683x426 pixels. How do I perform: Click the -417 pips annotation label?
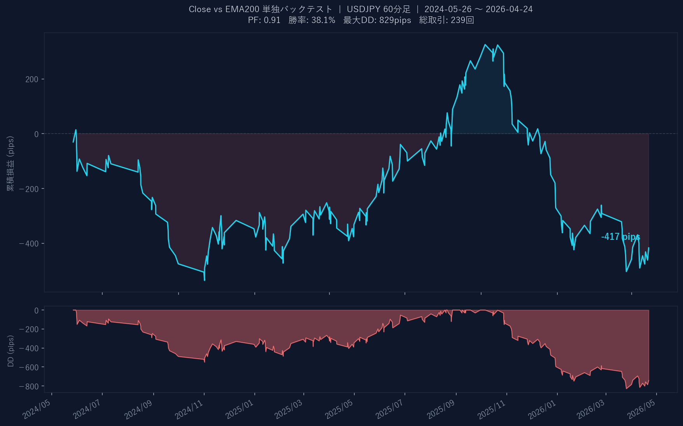(620, 237)
